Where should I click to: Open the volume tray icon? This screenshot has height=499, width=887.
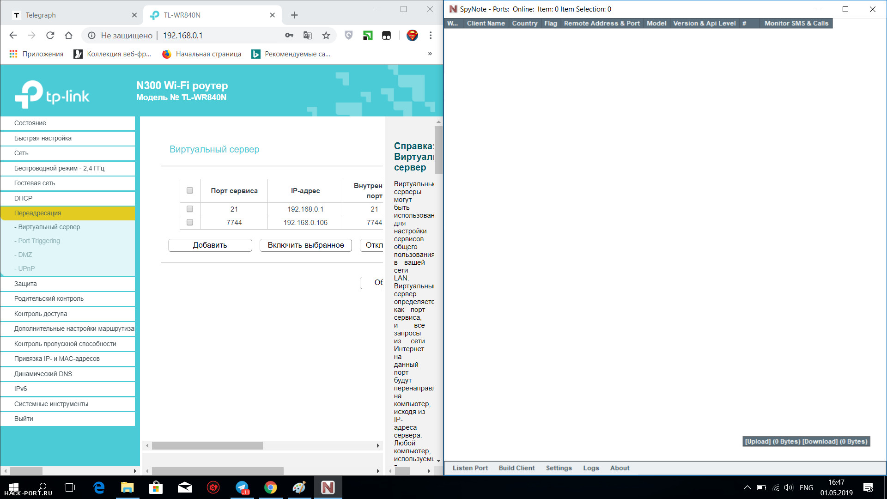click(x=789, y=487)
